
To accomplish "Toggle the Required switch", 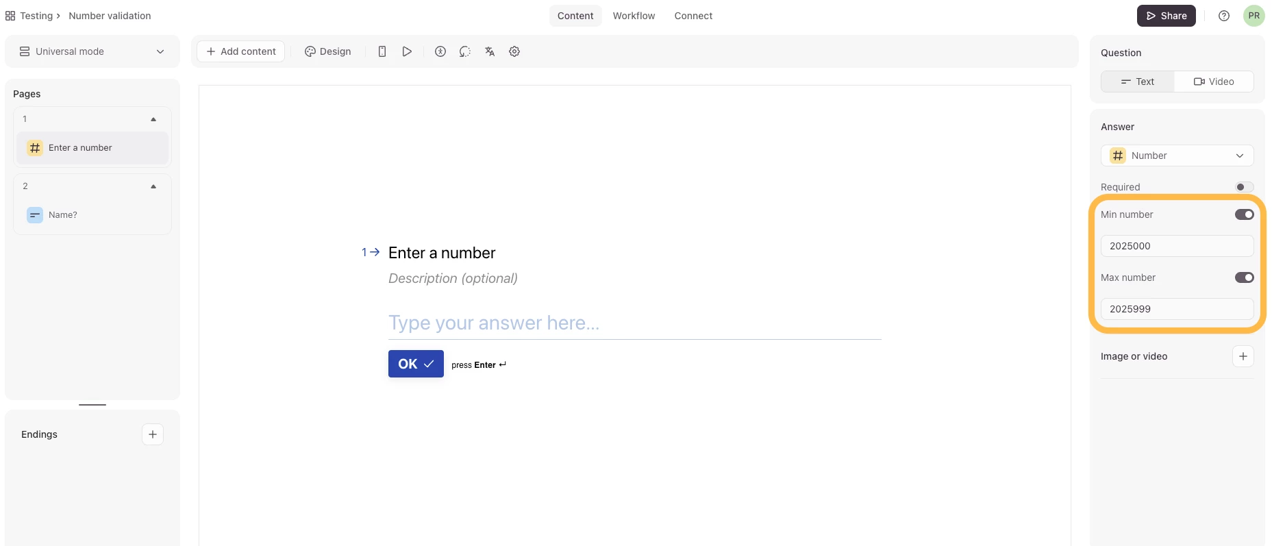I will (1245, 187).
